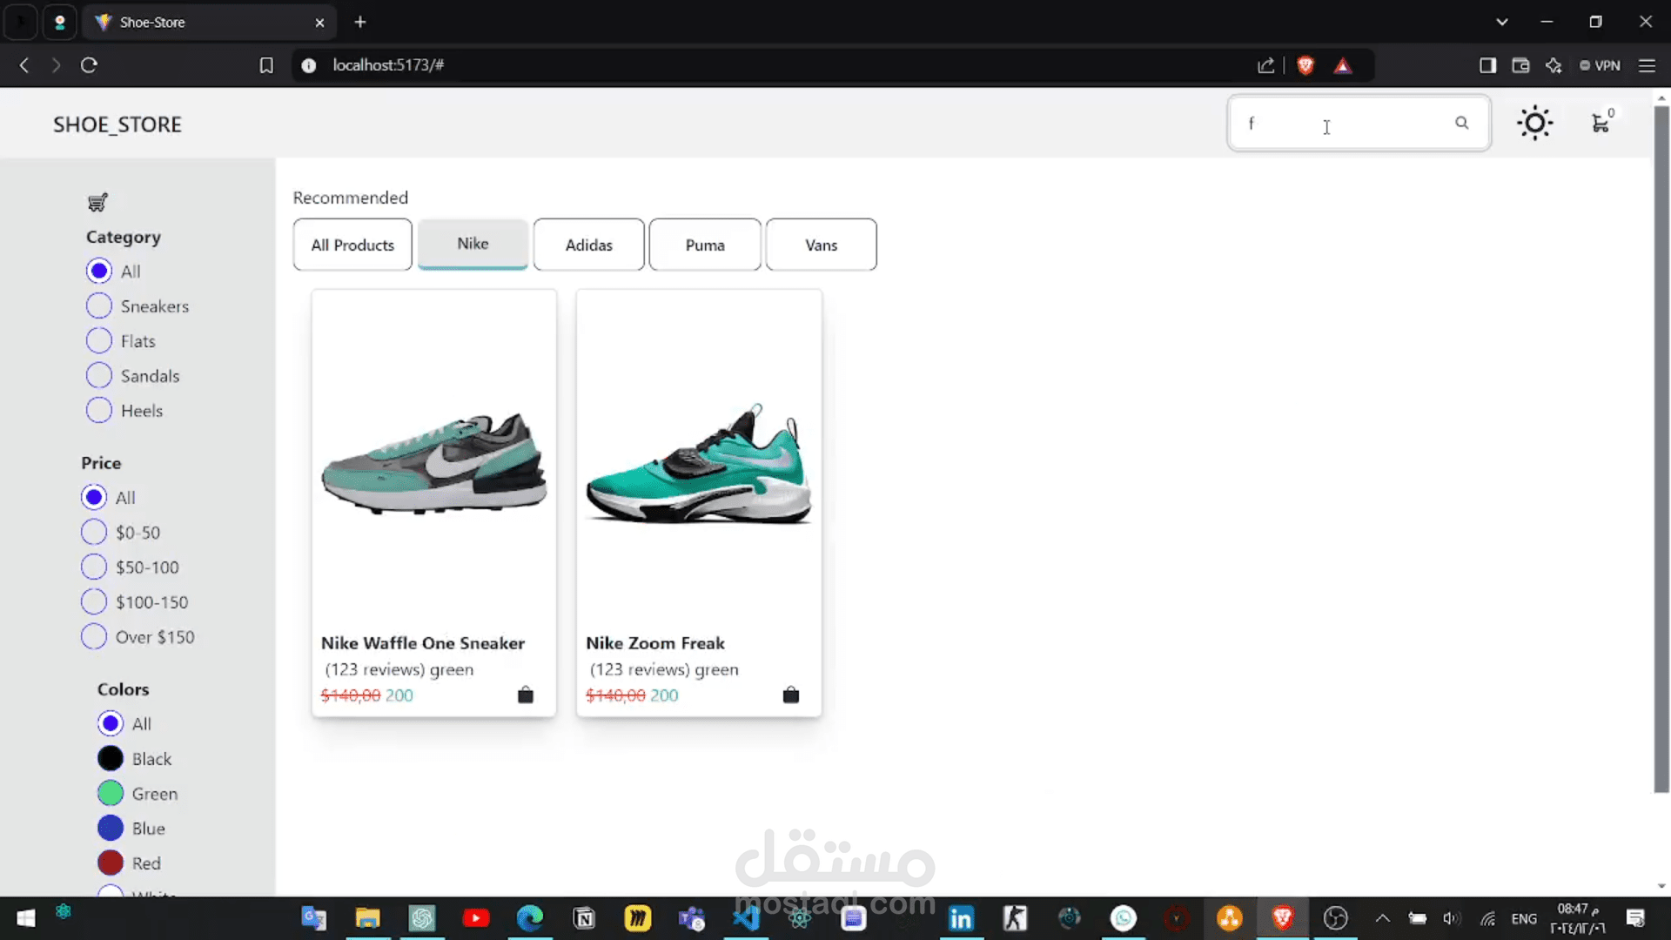The image size is (1671, 940).
Task: Click the search magnifier icon
Action: coord(1462,123)
